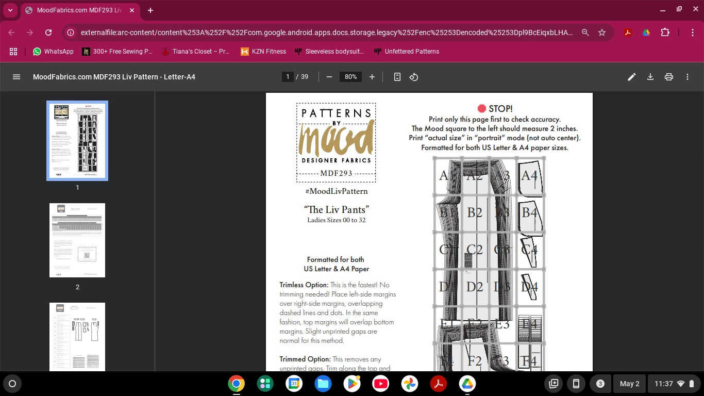Zoom in with the plus button
Image resolution: width=704 pixels, height=396 pixels.
[372, 77]
